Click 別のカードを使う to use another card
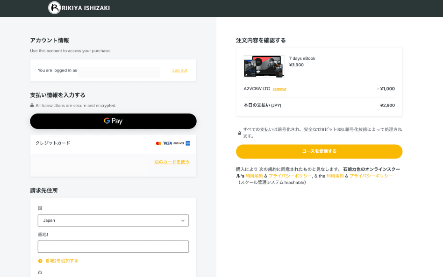The height and width of the screenshot is (277, 443). pyautogui.click(x=171, y=162)
